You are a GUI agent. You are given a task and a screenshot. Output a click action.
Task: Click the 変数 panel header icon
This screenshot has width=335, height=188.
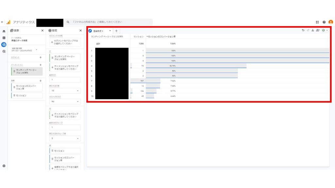tap(12, 30)
